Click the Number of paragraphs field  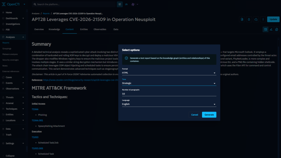(169, 94)
